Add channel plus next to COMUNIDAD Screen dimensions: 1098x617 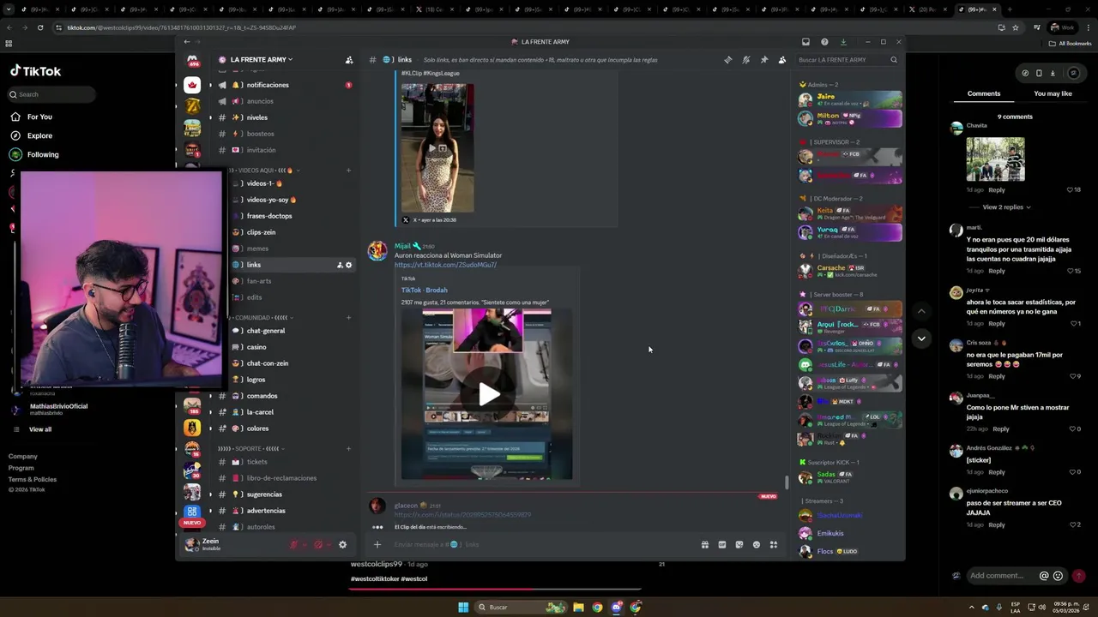point(348,318)
